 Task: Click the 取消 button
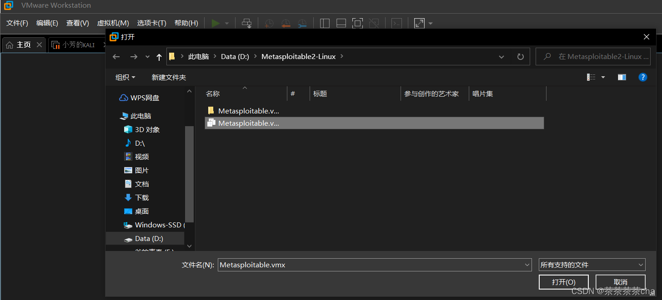pos(621,282)
